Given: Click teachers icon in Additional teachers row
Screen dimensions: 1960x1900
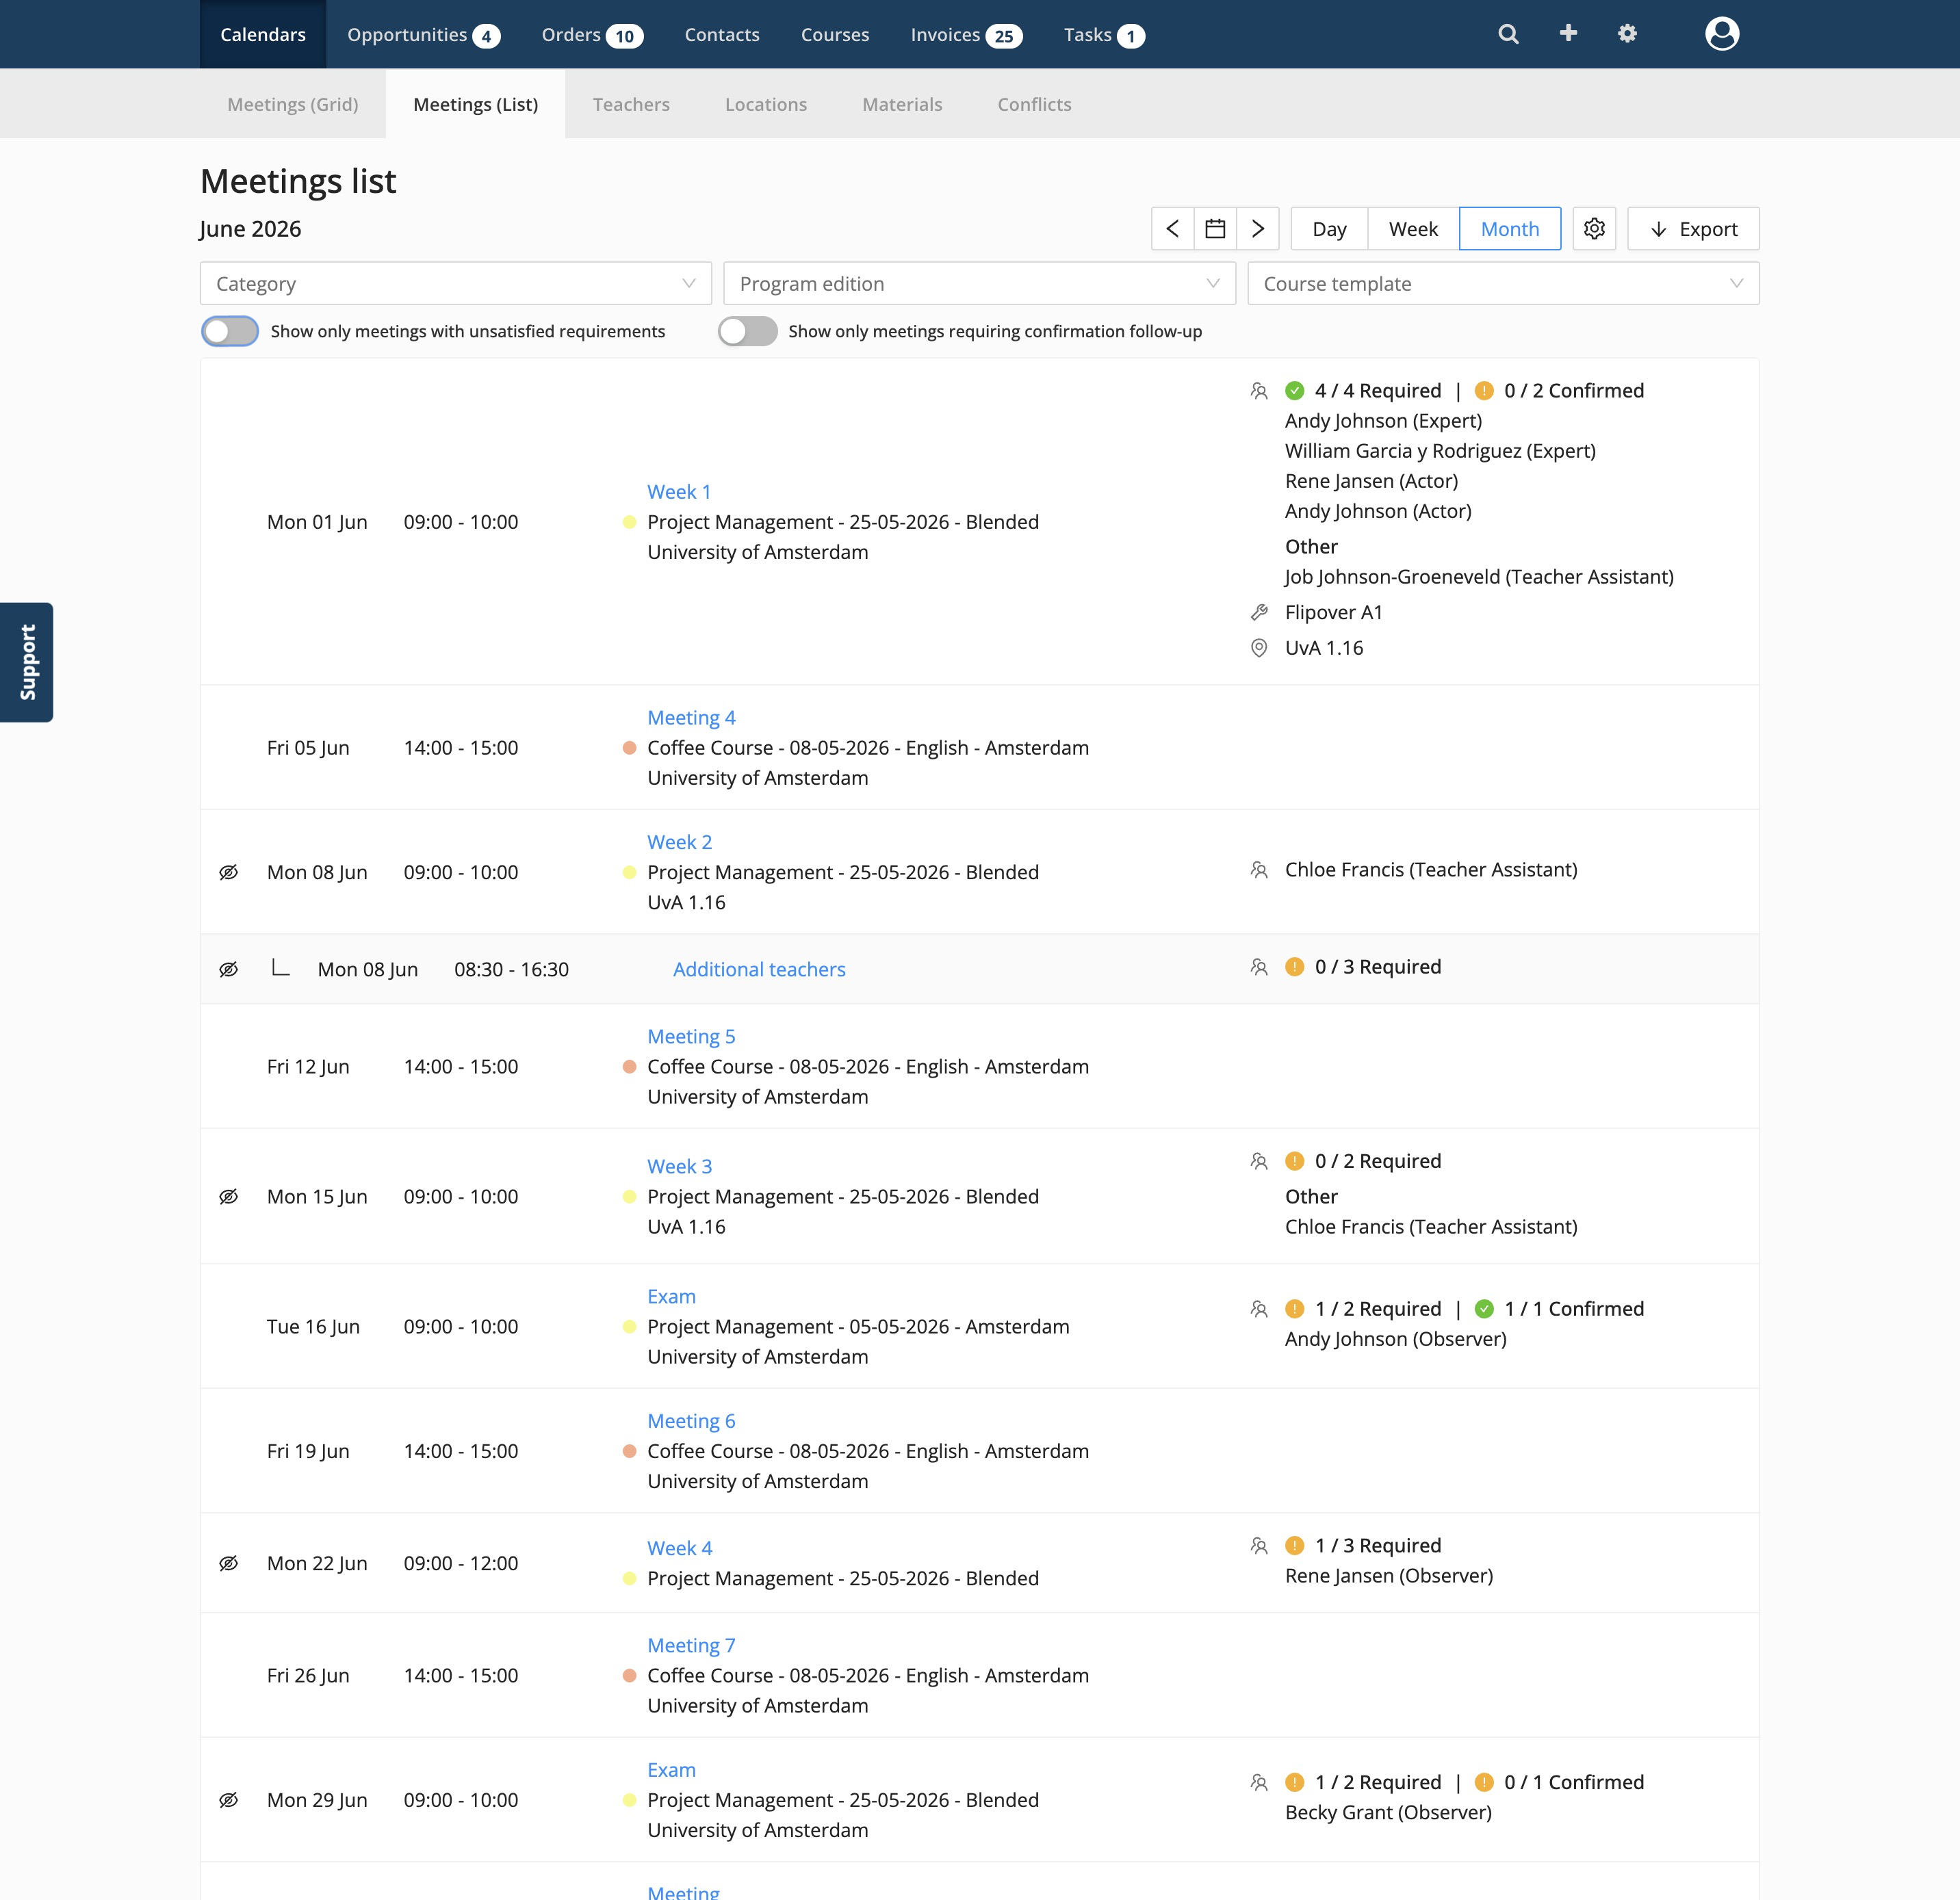Looking at the screenshot, I should (x=1259, y=967).
